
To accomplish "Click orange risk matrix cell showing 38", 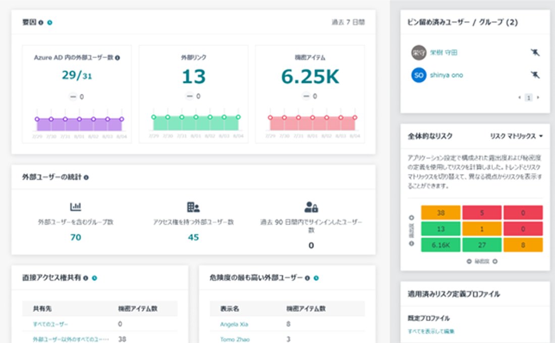I will tap(440, 213).
